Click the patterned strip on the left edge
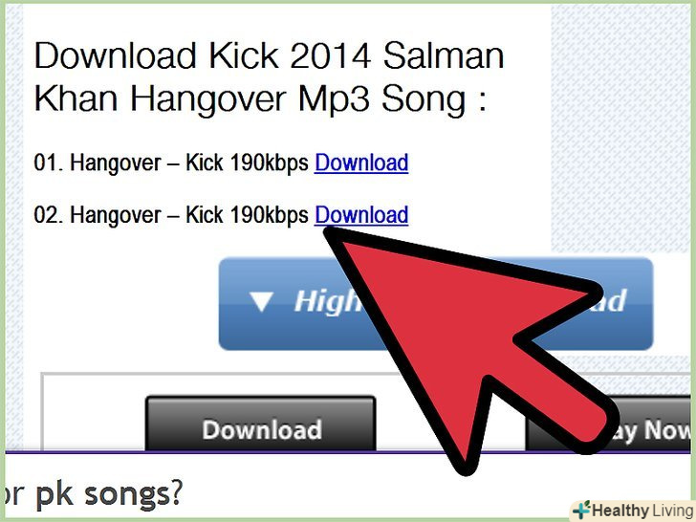This screenshot has height=522, width=696. [x=14, y=222]
